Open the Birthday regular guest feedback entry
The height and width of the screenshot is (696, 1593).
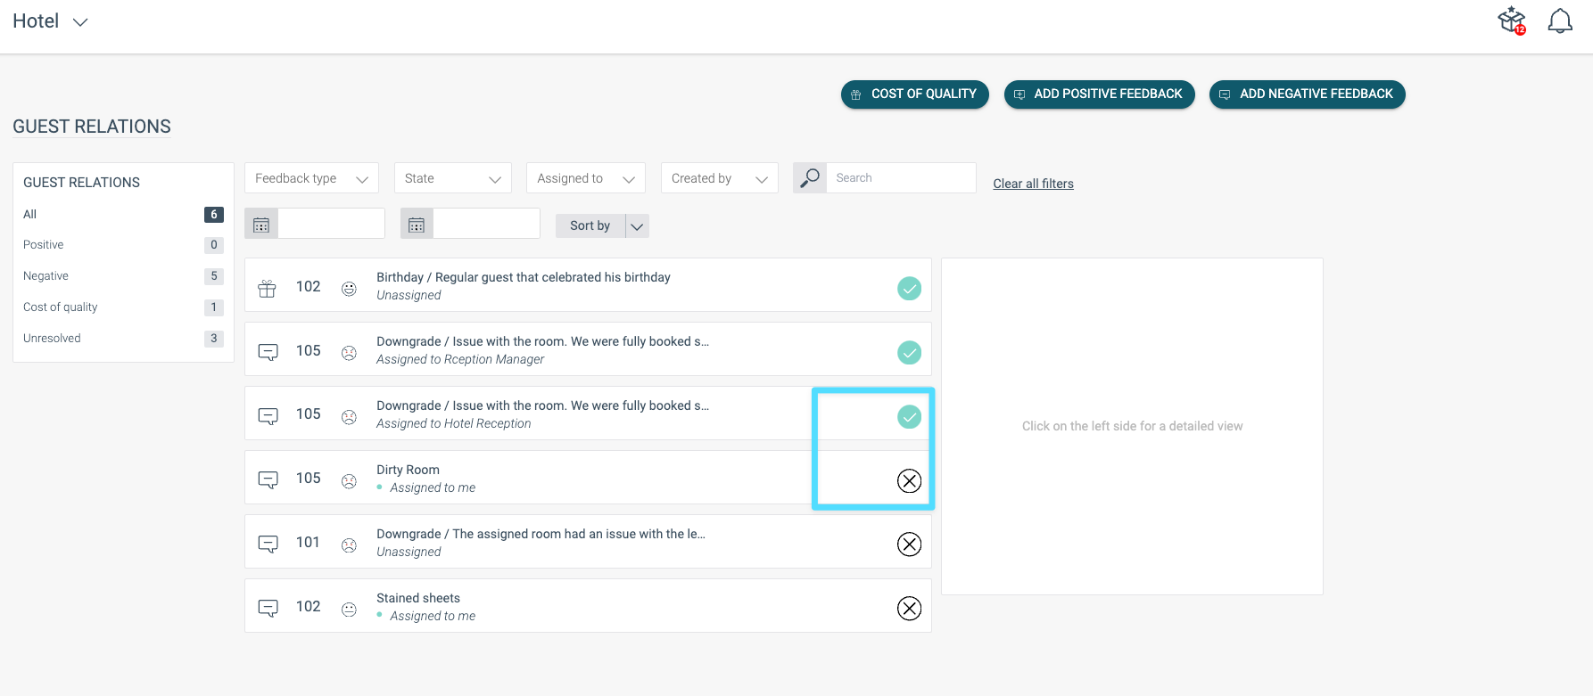click(x=524, y=277)
